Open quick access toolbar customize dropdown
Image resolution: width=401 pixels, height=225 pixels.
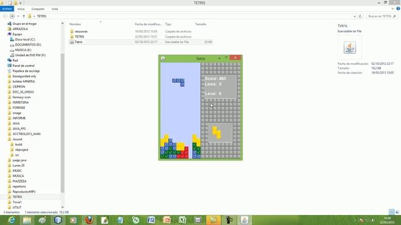(21, 3)
